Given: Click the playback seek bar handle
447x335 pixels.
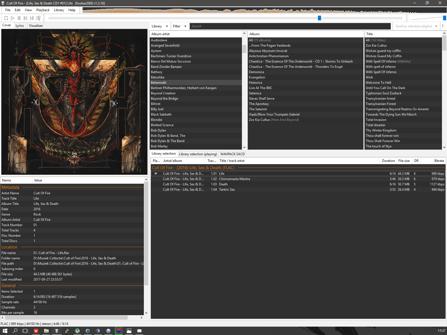Looking at the screenshot, I should [319, 18].
